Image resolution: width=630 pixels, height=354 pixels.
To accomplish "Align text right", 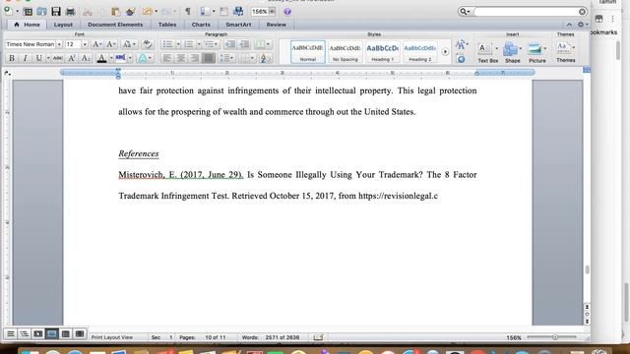I will click(195, 58).
